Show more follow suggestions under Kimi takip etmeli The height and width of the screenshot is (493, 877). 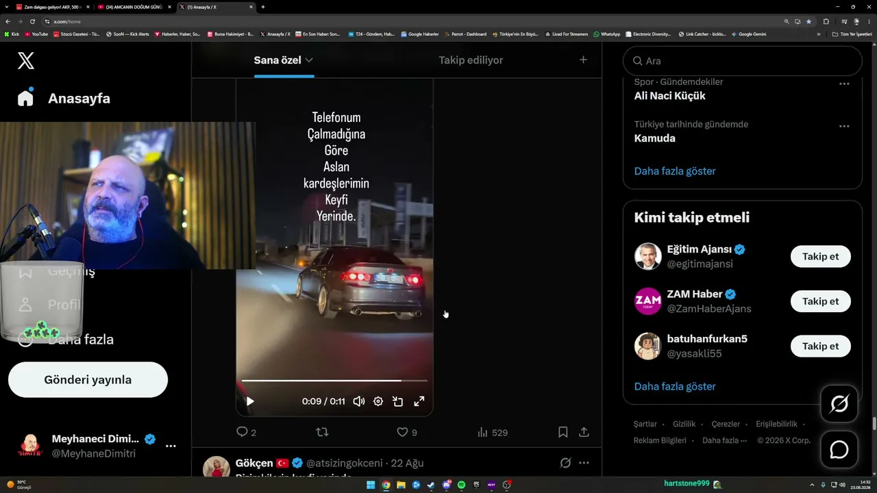[x=675, y=386]
